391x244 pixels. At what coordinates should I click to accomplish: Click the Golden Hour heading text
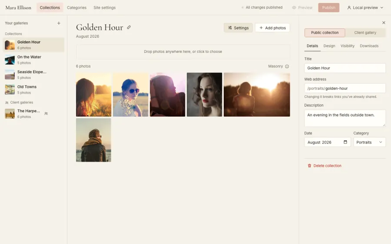click(x=99, y=27)
